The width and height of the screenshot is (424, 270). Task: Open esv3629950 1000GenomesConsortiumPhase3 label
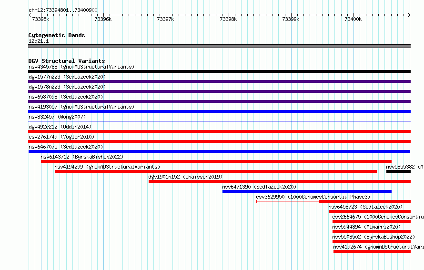pyautogui.click(x=313, y=197)
